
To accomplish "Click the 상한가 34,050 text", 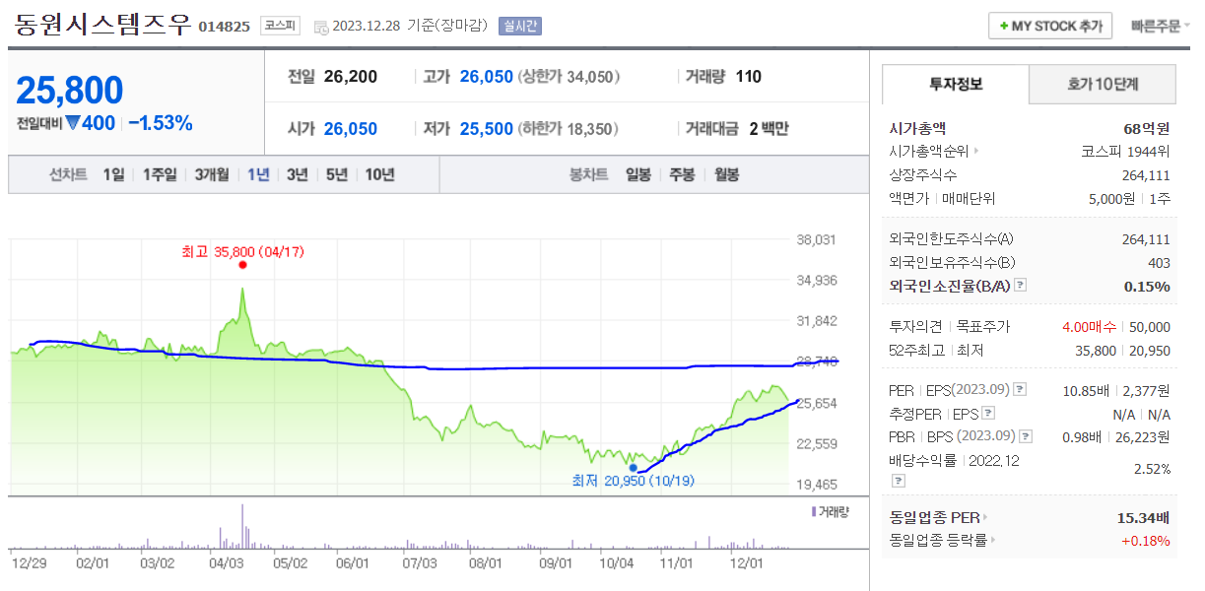I will coord(568,77).
